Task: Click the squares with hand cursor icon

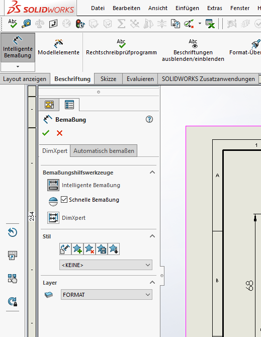Action: point(13,279)
